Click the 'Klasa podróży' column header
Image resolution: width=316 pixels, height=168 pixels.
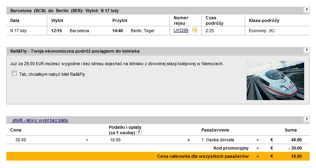coord(264,20)
